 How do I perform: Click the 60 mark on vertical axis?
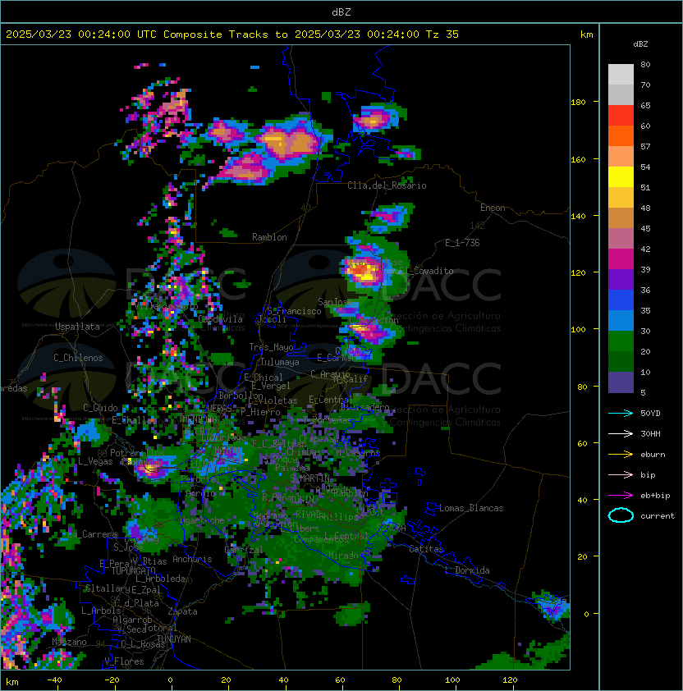pyautogui.click(x=582, y=444)
